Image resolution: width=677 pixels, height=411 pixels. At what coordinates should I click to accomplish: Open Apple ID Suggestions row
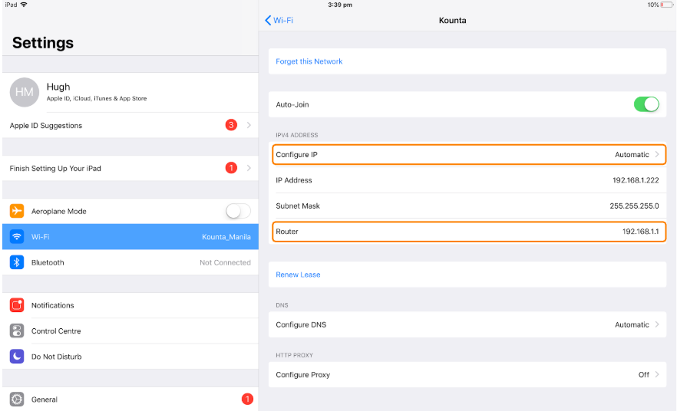130,125
